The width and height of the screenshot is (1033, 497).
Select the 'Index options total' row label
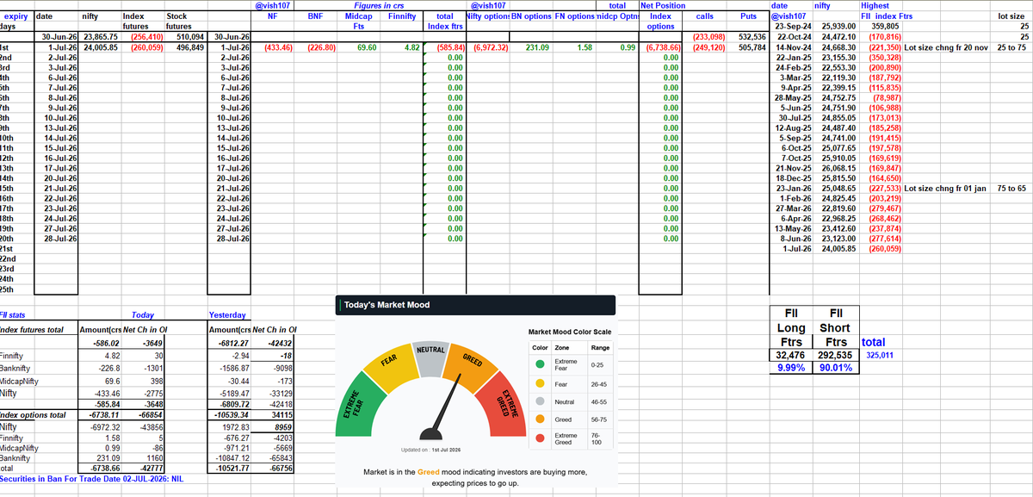[32, 414]
